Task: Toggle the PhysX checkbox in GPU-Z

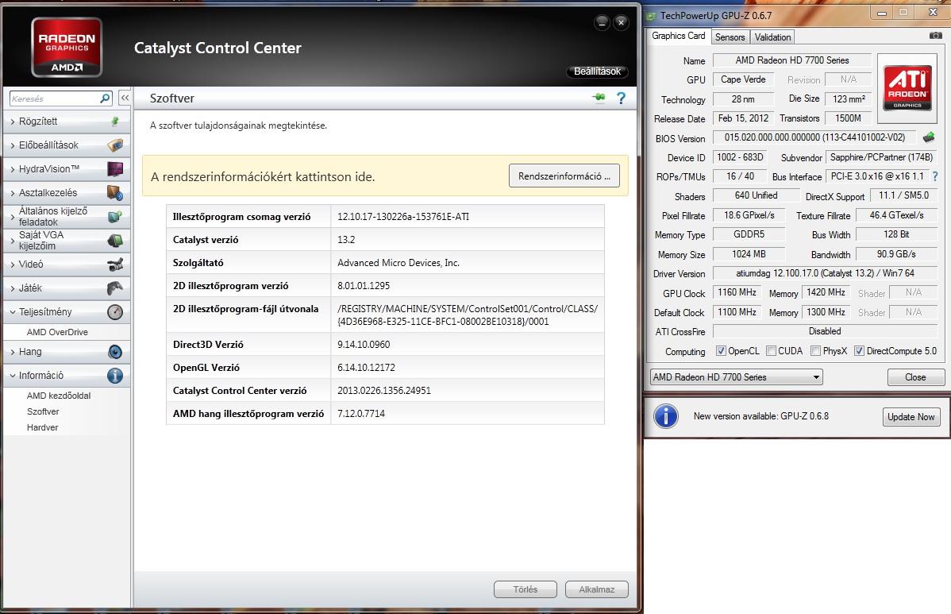Action: pos(816,350)
